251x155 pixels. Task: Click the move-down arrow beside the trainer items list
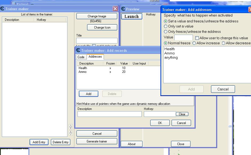coord(71,133)
